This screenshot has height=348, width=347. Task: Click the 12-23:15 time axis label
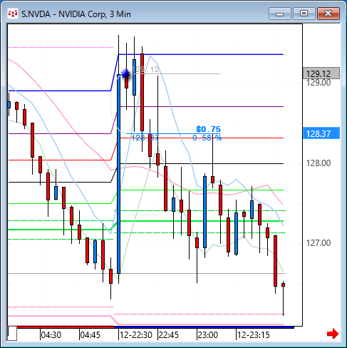tap(254, 335)
